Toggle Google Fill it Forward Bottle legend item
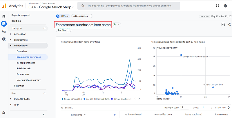The image size is (232, 118). click(97, 99)
